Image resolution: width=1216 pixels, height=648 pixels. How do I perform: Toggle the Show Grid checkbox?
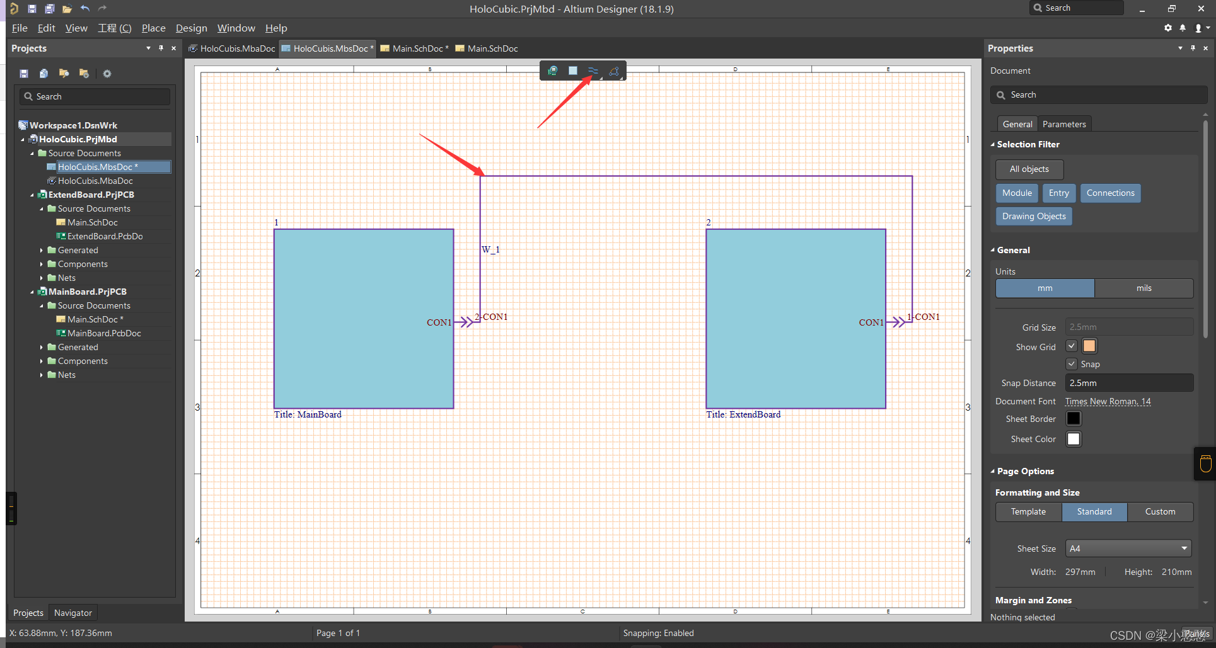tap(1072, 346)
